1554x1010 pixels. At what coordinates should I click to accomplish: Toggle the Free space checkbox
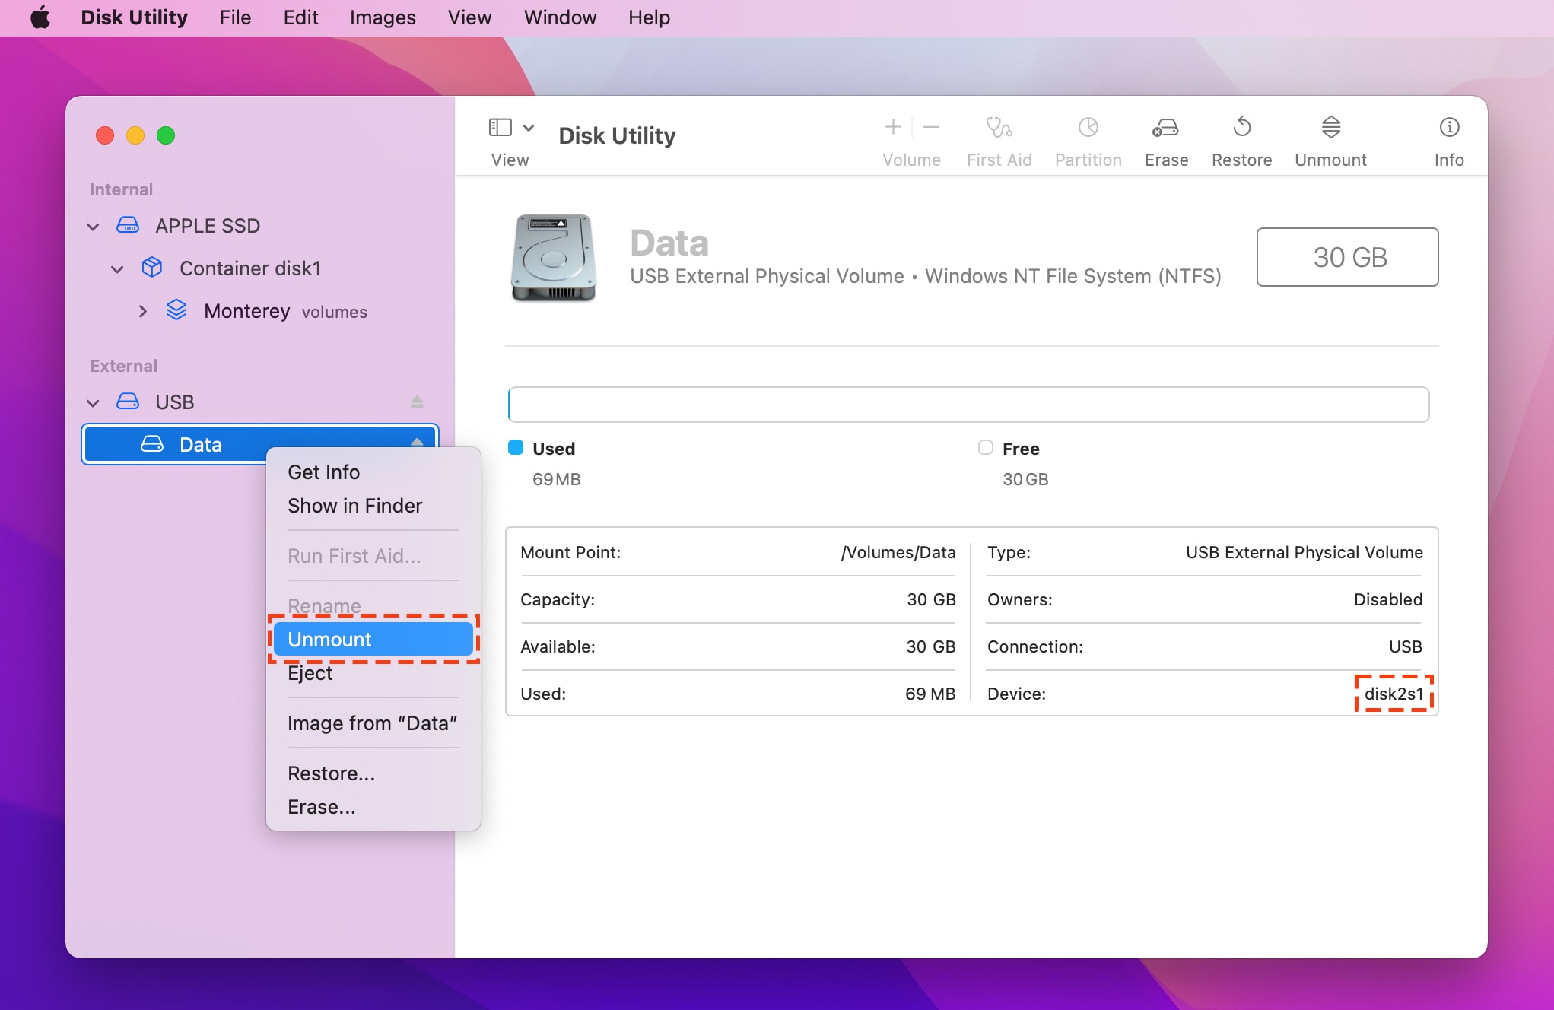click(x=986, y=448)
